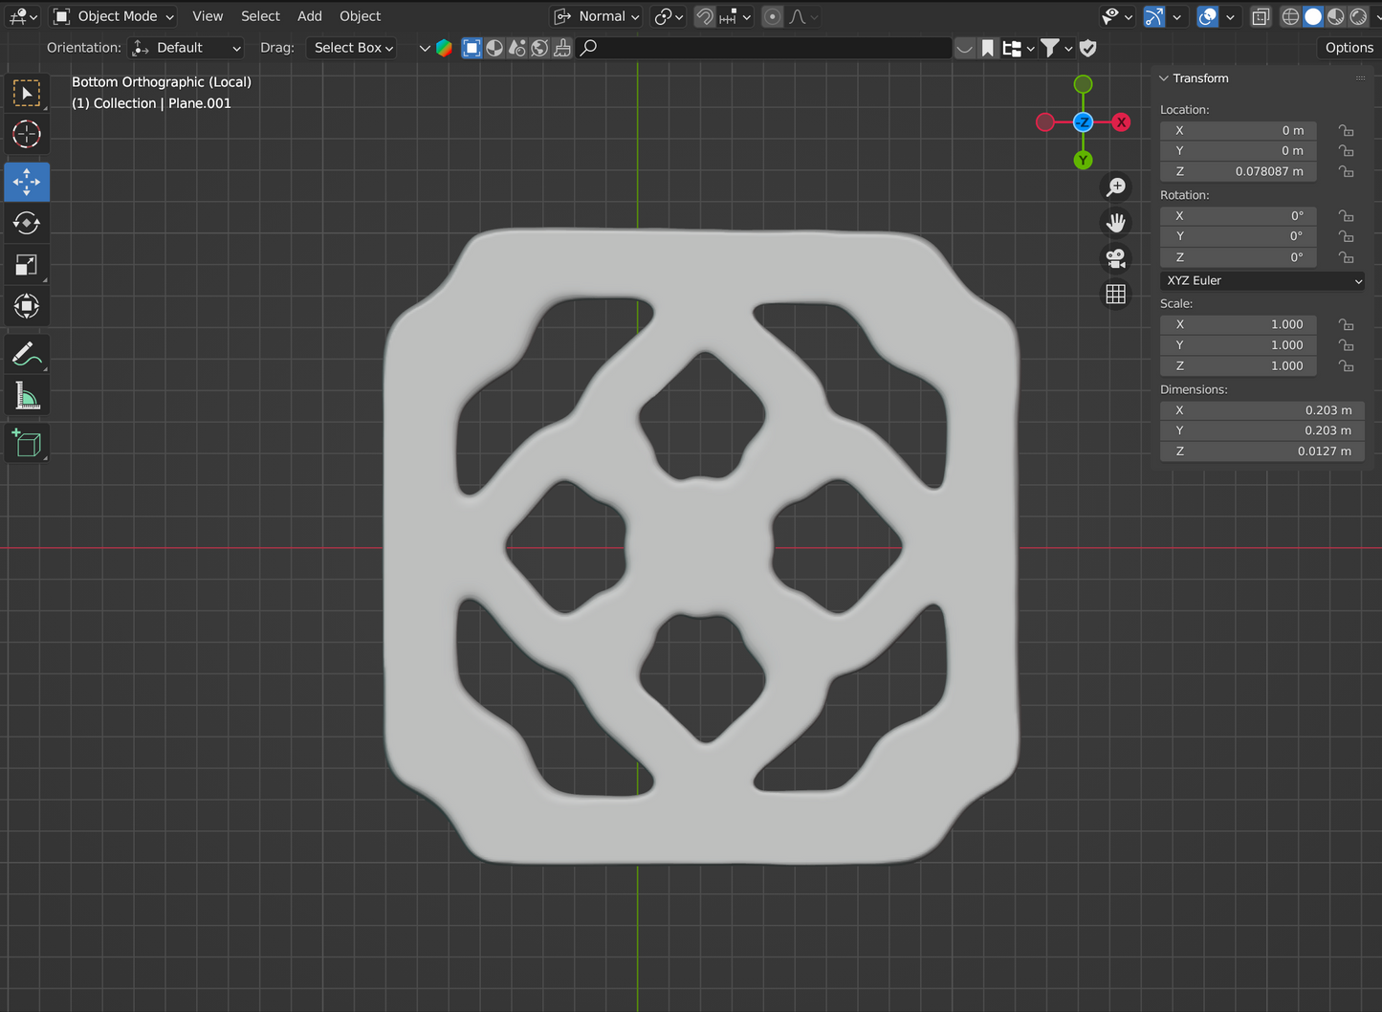Select the Annotate pencil tool
The width and height of the screenshot is (1382, 1012).
27,354
